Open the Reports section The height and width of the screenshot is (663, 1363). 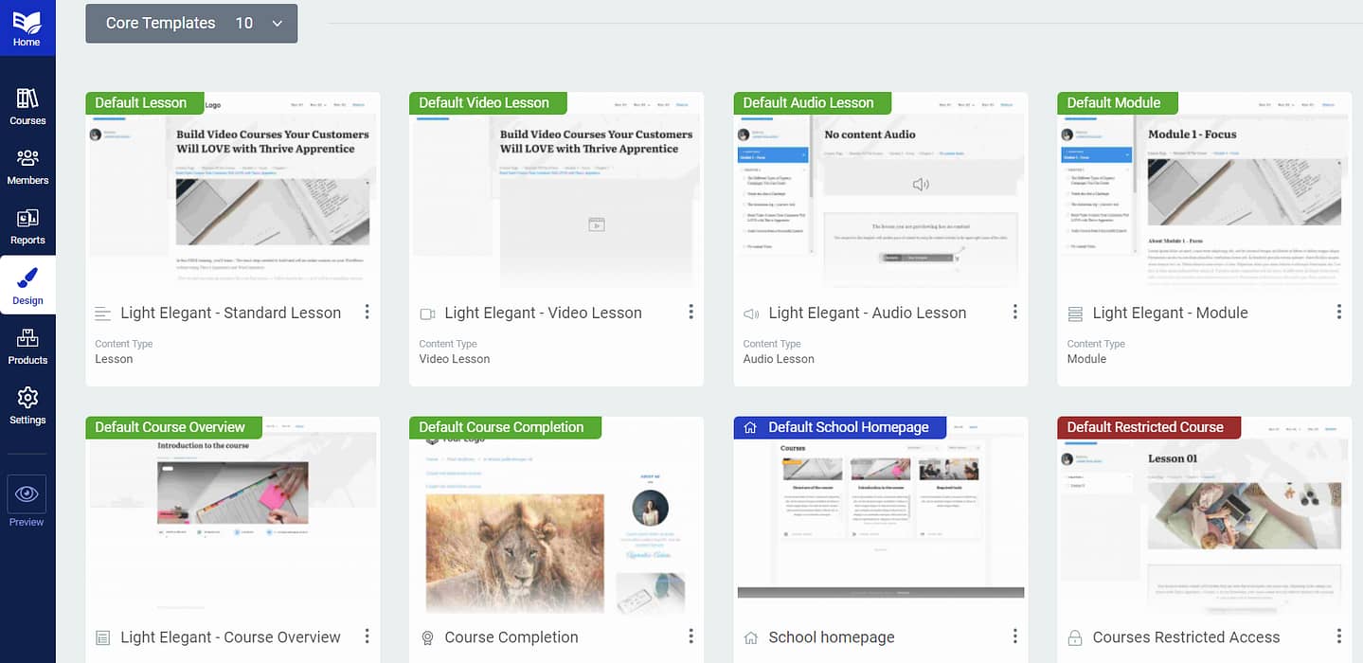click(x=27, y=226)
